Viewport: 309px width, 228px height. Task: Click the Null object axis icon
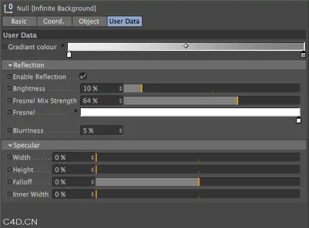pos(9,9)
